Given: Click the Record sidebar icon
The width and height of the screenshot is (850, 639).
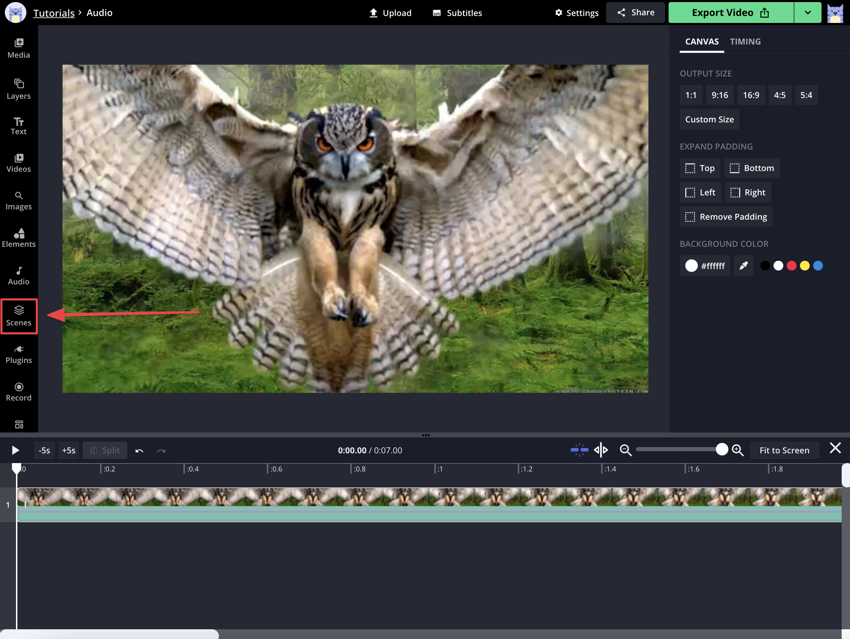Looking at the screenshot, I should click(x=19, y=391).
